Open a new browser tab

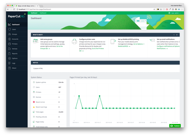(41, 6)
